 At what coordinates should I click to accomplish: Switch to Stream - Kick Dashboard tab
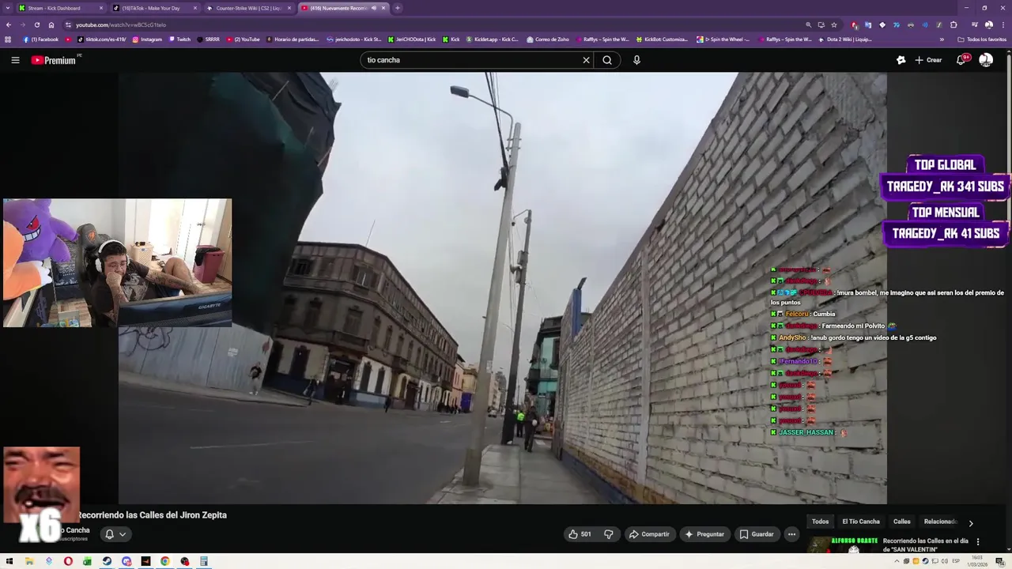click(x=60, y=8)
